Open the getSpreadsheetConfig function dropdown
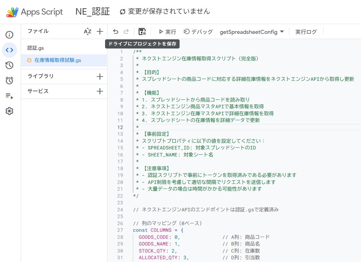The width and height of the screenshot is (361, 262). [x=252, y=32]
